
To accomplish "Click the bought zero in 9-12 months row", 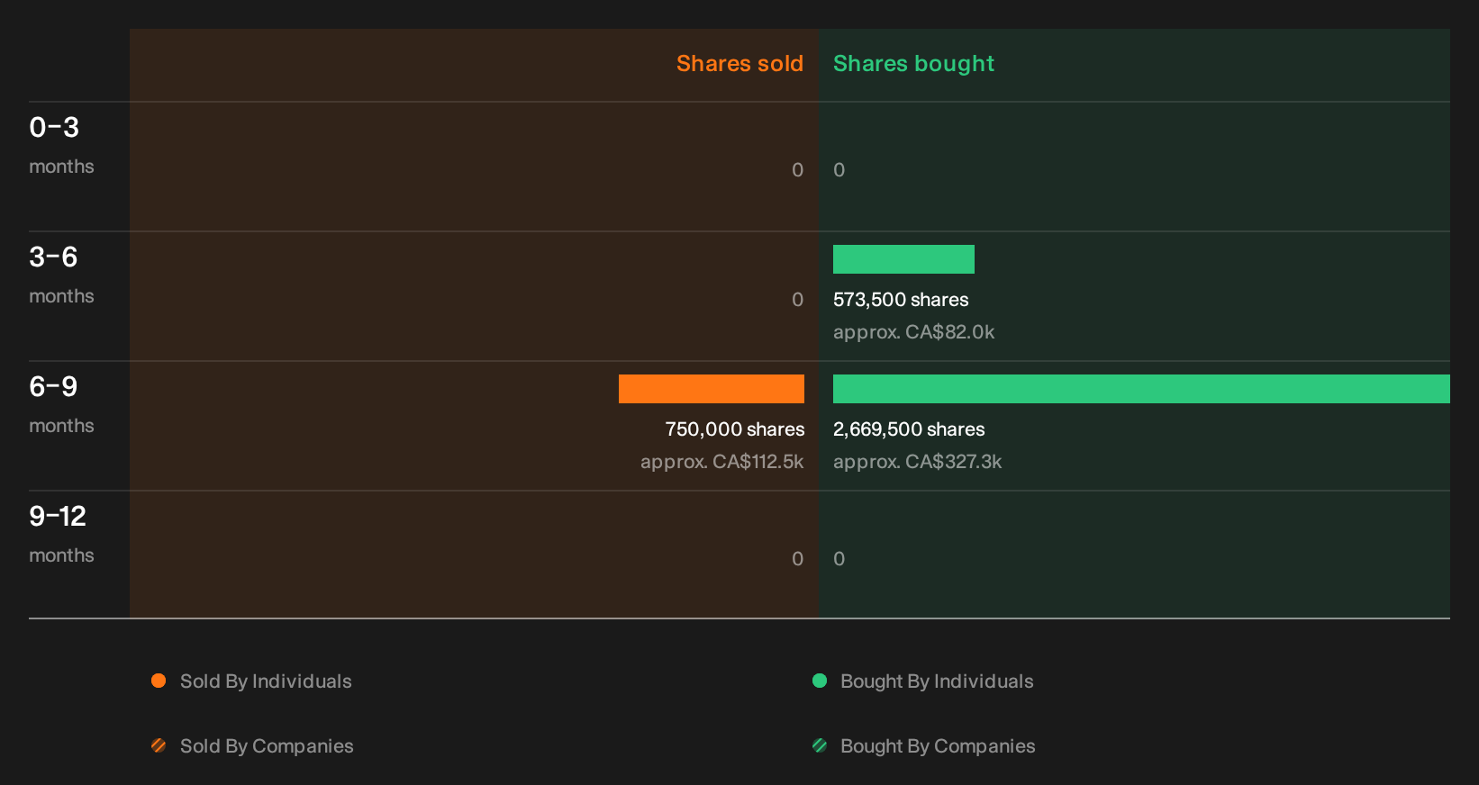I will pyautogui.click(x=839, y=559).
